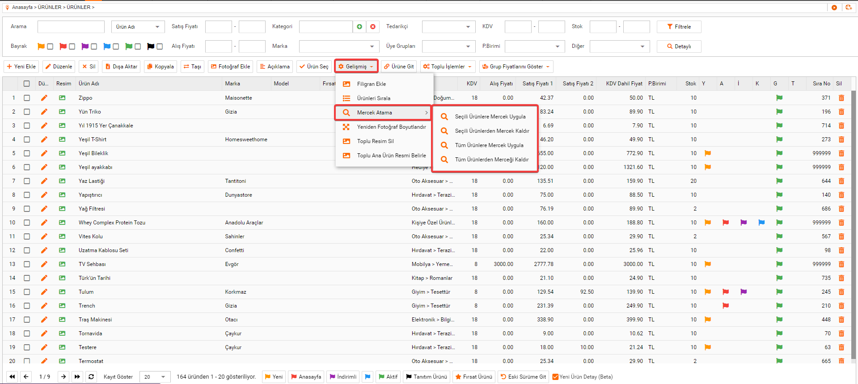Select Tüm Ürünlerden Merceği Kaldır

point(485,160)
